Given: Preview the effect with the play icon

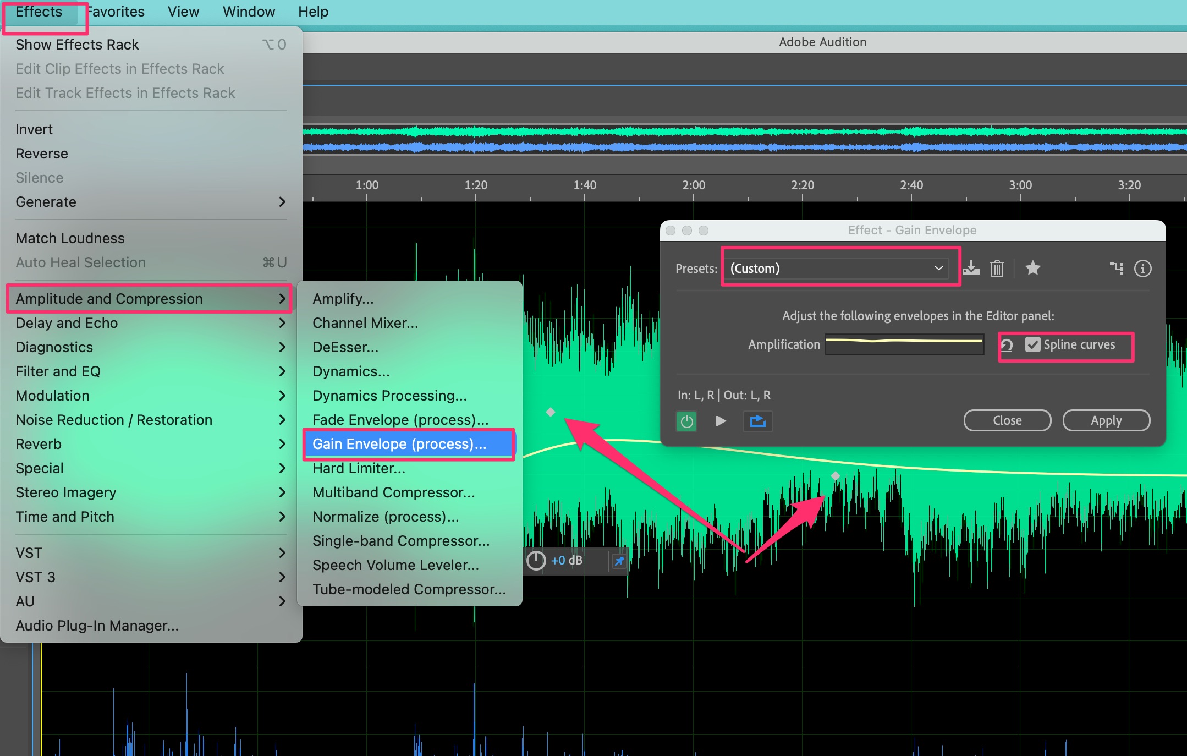Looking at the screenshot, I should (721, 421).
